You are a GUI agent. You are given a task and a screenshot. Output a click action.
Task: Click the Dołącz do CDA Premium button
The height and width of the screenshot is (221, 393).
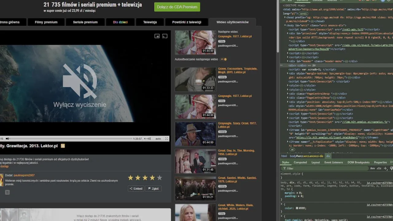(x=177, y=7)
